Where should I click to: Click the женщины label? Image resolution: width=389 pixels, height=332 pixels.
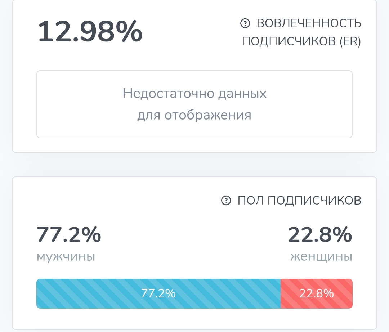tap(322, 256)
